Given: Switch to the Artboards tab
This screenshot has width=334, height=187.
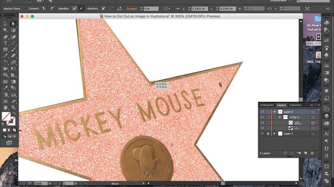Looking at the screenshot, I should tap(267, 105).
